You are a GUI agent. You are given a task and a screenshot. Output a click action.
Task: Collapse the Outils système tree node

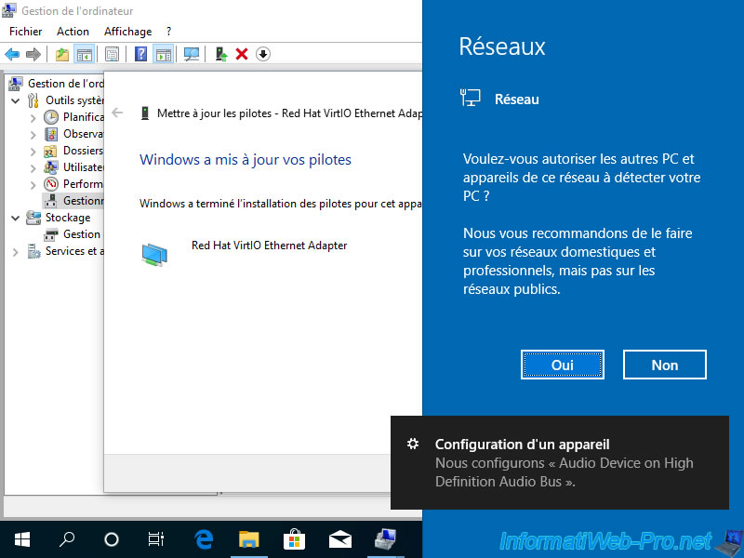pos(15,100)
